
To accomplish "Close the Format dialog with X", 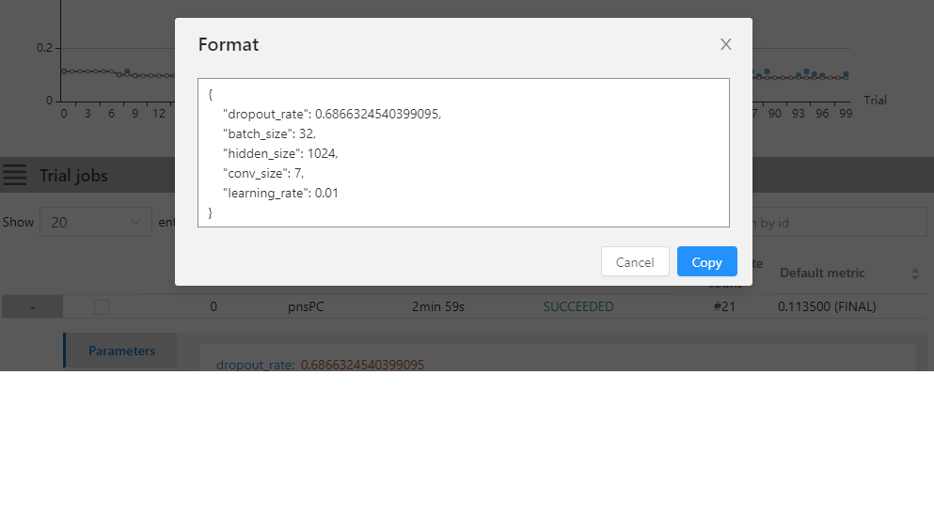I will [x=725, y=44].
